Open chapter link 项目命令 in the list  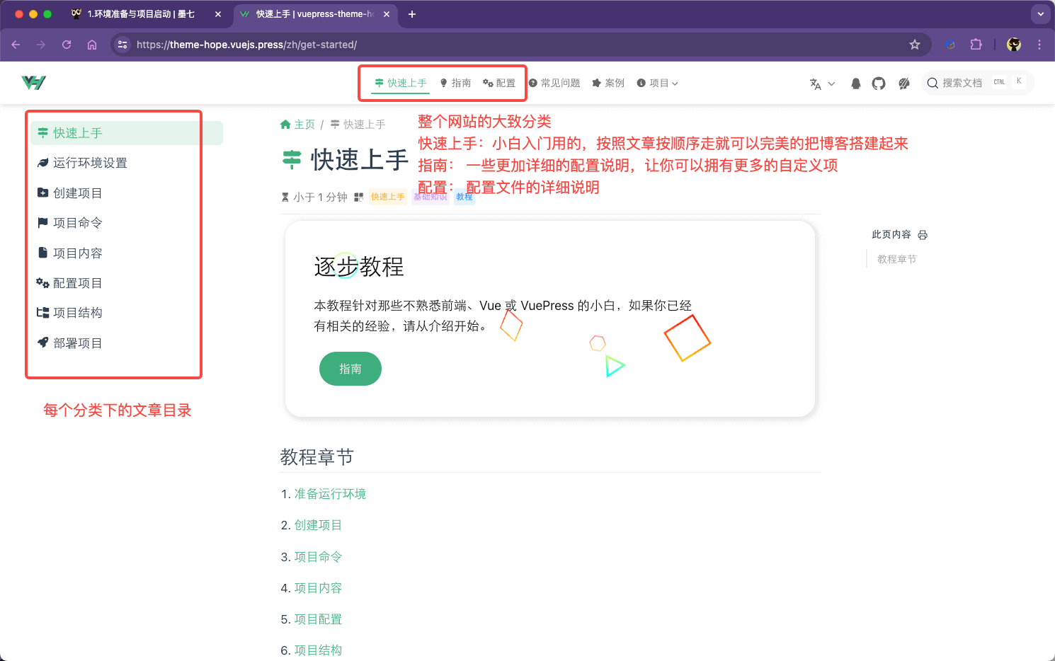[318, 557]
